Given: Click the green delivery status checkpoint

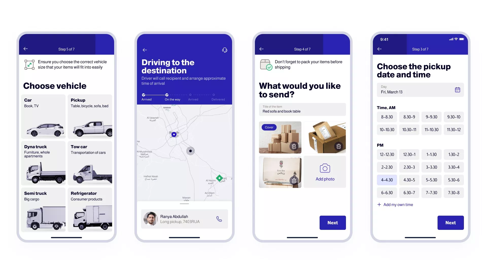Looking at the screenshot, I should [x=219, y=177].
